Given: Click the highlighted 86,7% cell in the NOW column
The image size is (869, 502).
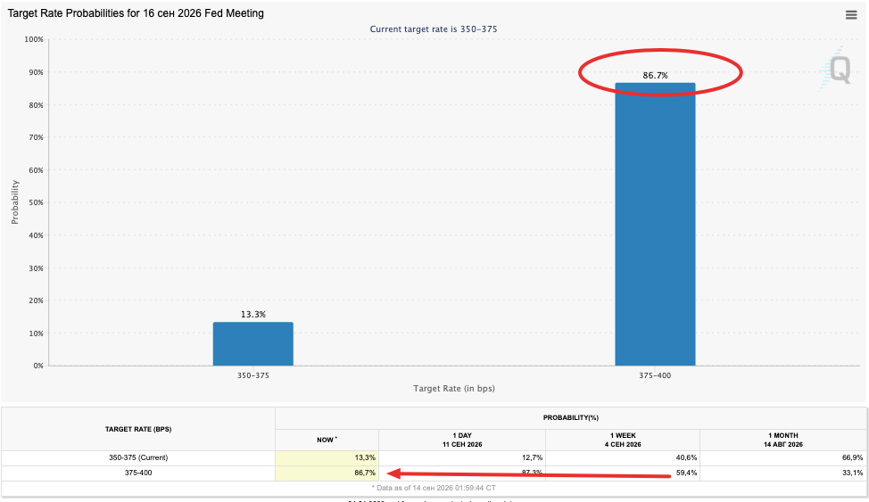Looking at the screenshot, I should click(327, 473).
